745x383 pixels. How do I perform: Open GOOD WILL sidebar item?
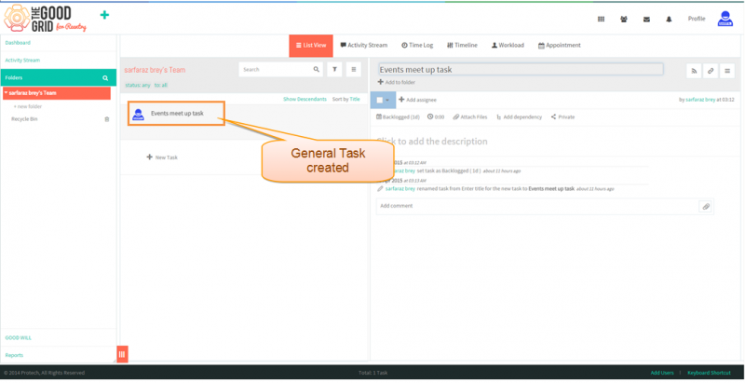[x=18, y=338]
